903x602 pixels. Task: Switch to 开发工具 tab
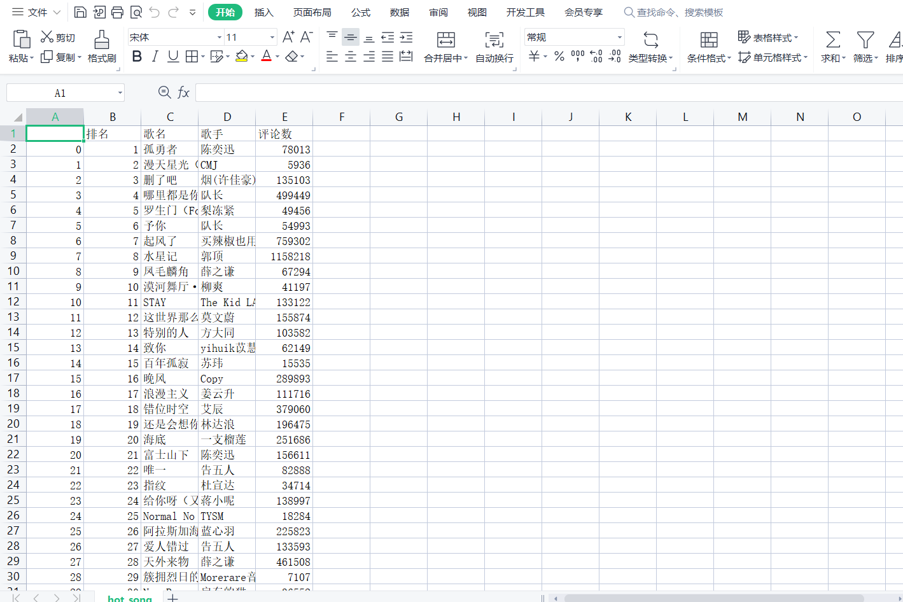click(x=525, y=12)
